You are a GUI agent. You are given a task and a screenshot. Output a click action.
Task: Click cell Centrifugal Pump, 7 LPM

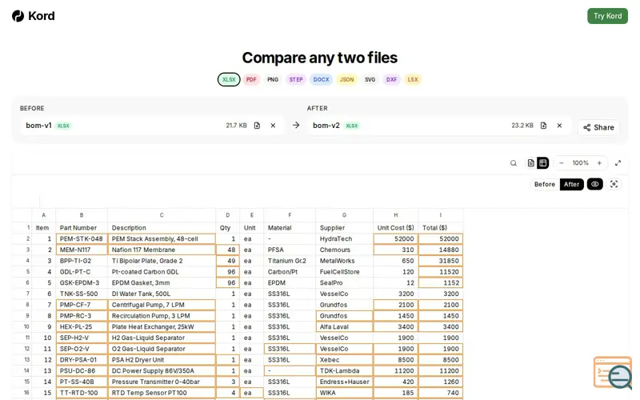(162, 305)
